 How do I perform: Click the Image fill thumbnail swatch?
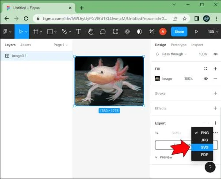(157, 78)
